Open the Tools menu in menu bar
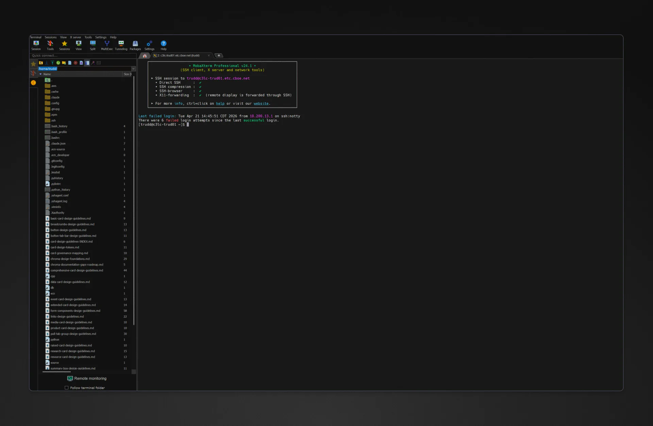 coord(88,37)
